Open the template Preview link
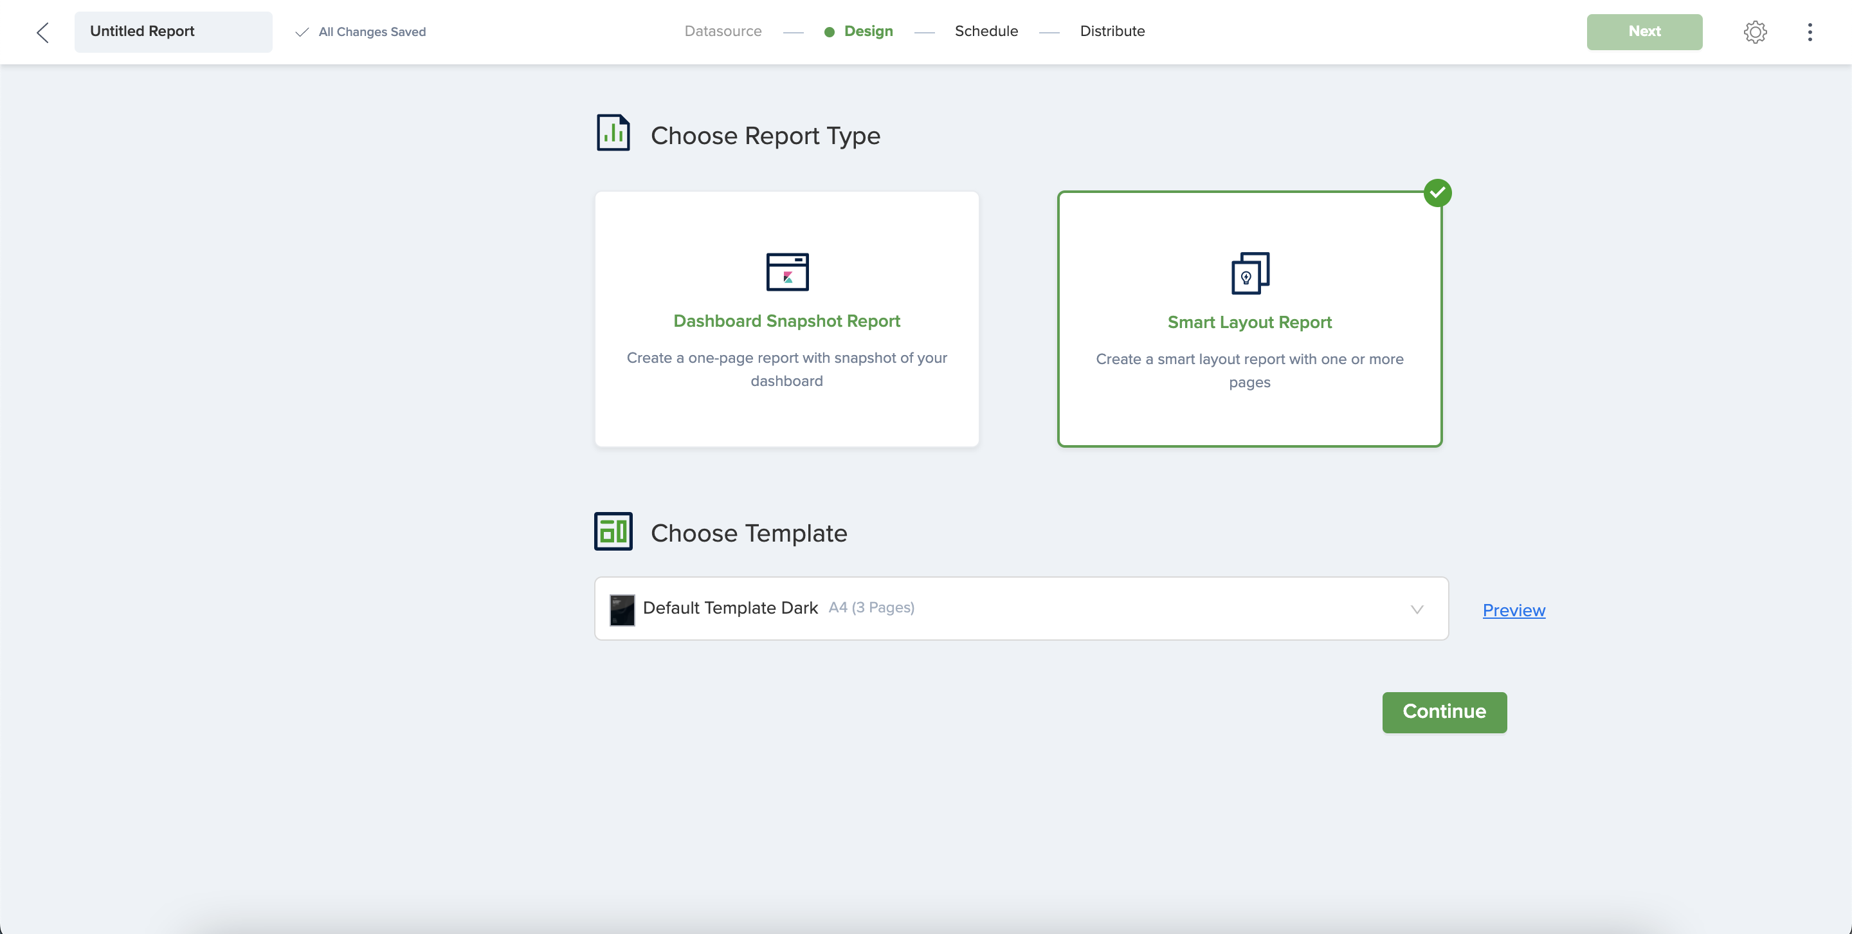The height and width of the screenshot is (934, 1852). tap(1513, 610)
